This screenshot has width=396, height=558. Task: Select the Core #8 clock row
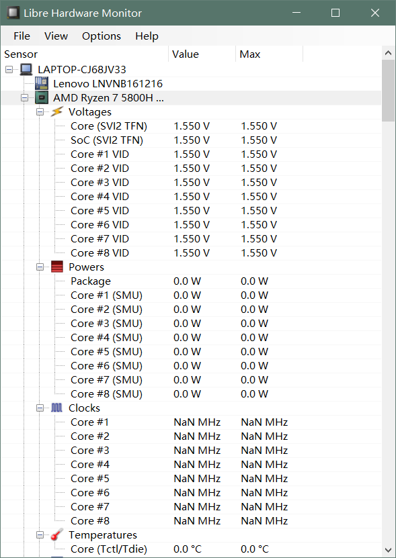click(191, 521)
